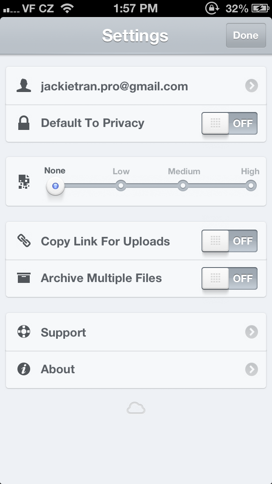
Task: Expand the Support row chevron
Action: (x=252, y=332)
